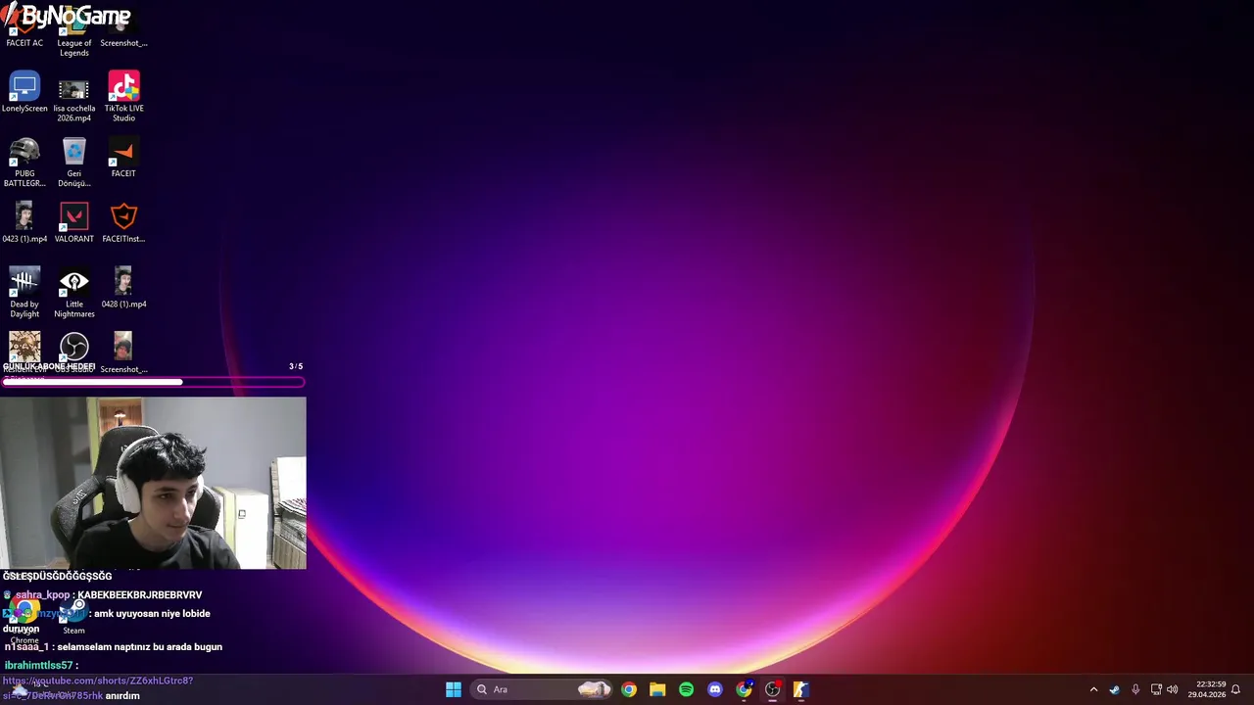1254x705 pixels.
Task: Click the FACEIT AC desktop label
Action: pyautogui.click(x=24, y=43)
